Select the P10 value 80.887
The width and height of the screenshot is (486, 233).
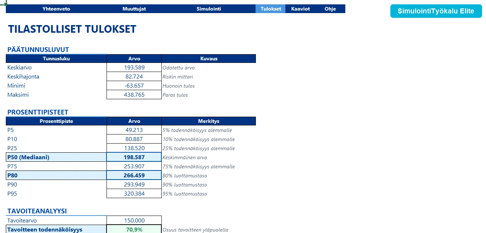pos(134,139)
